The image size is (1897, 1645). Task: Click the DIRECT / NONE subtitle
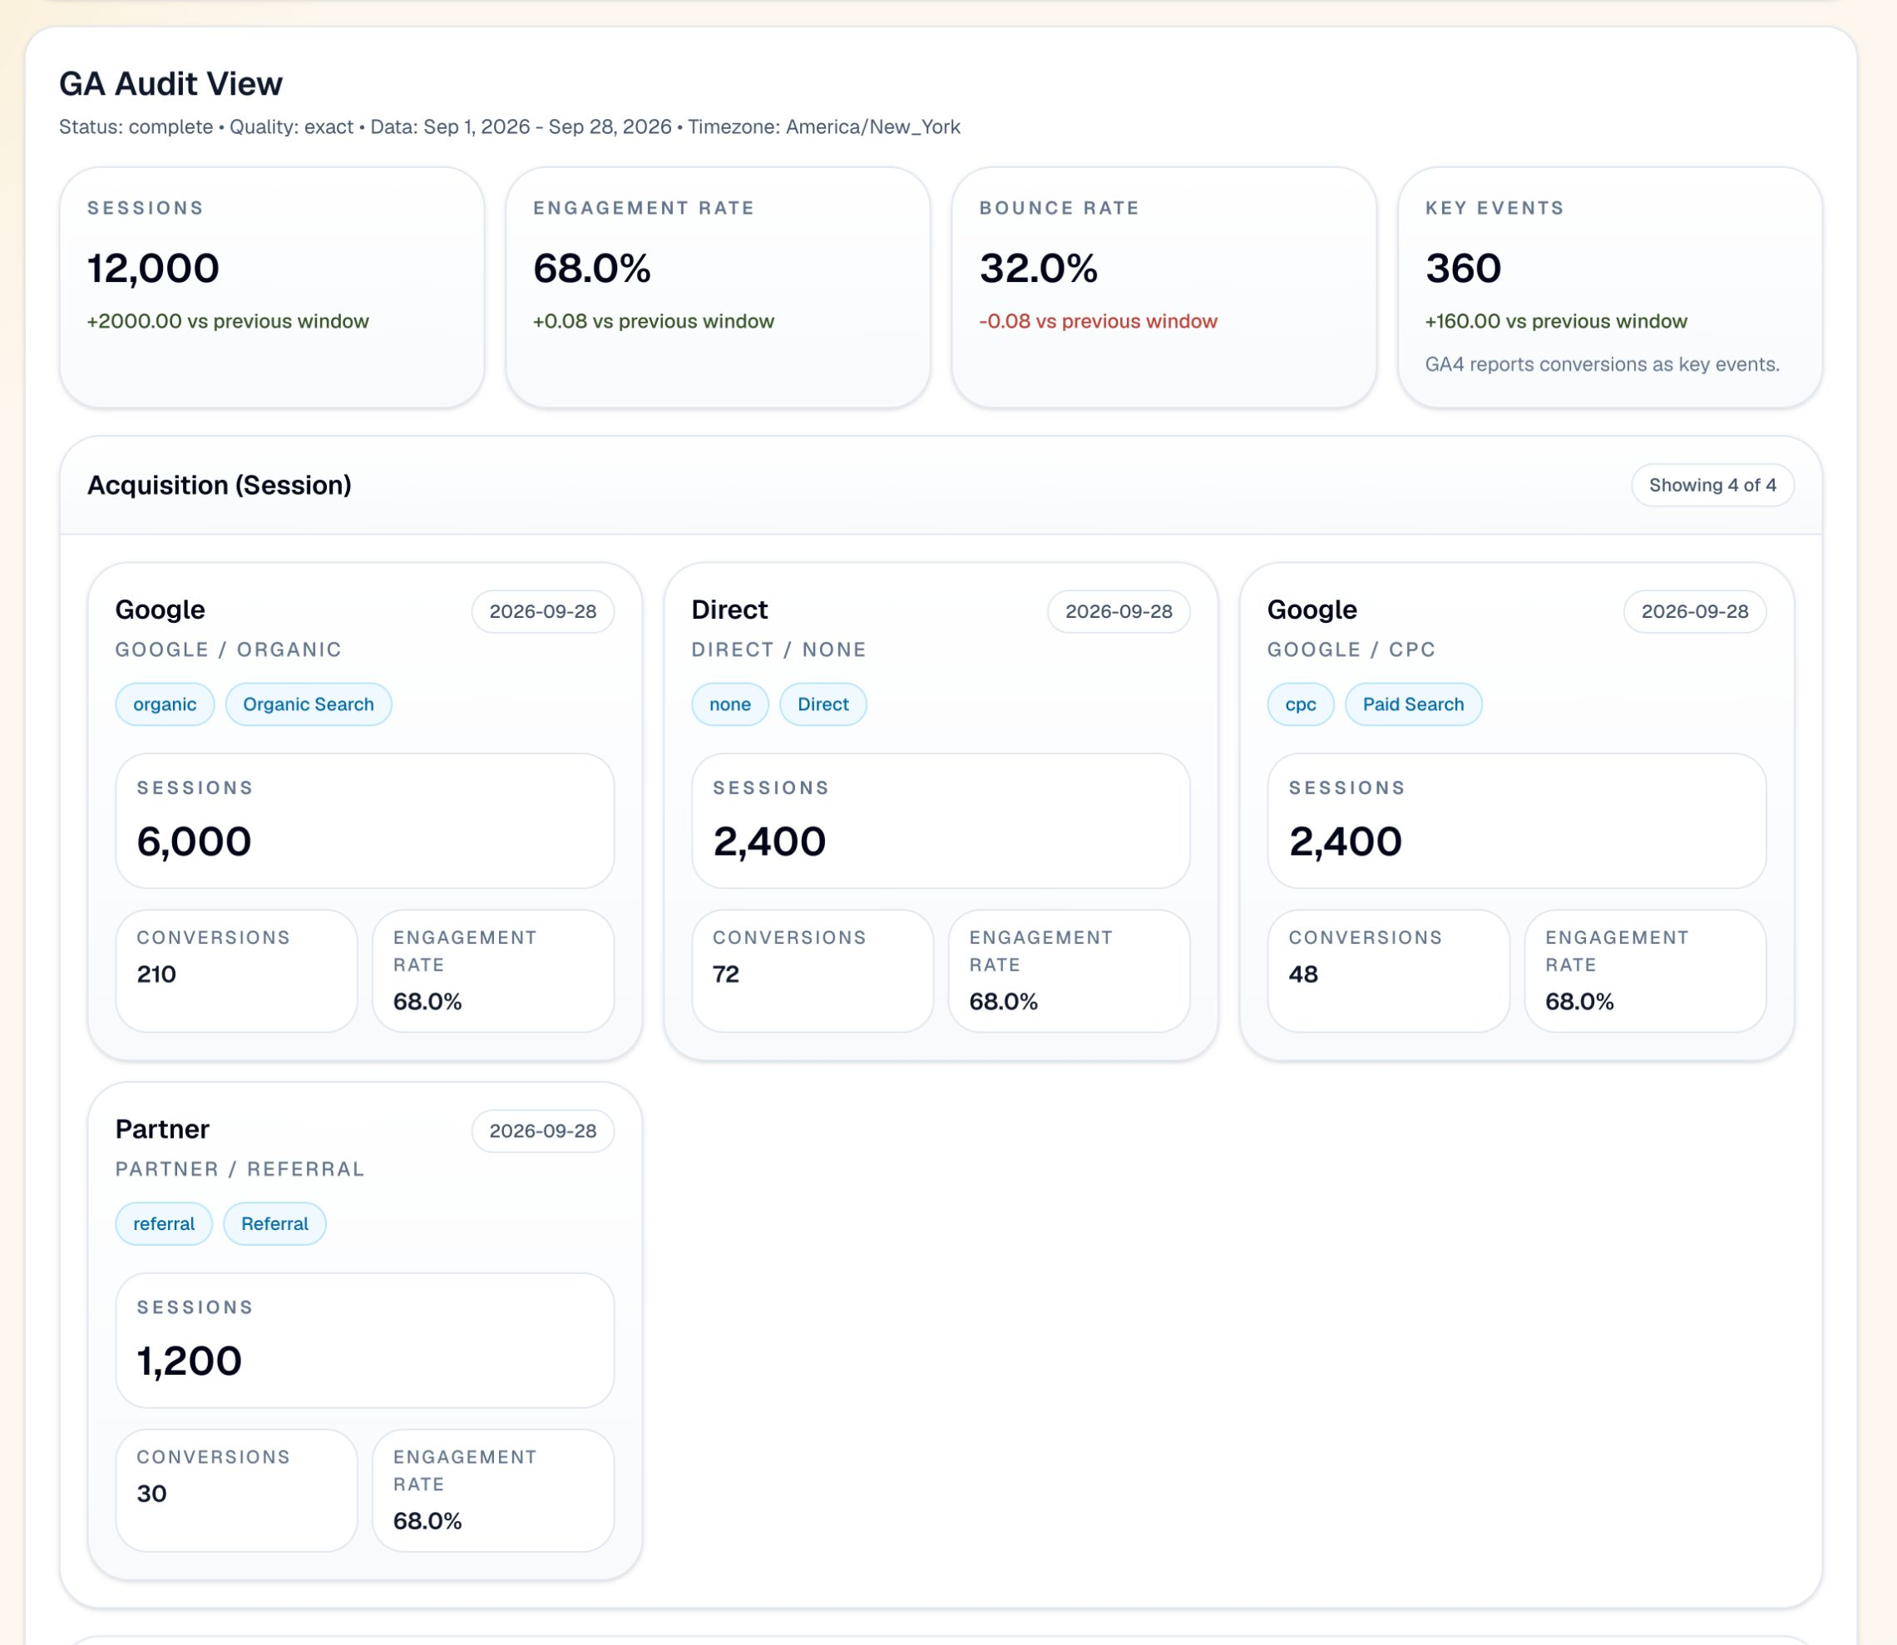[778, 650]
